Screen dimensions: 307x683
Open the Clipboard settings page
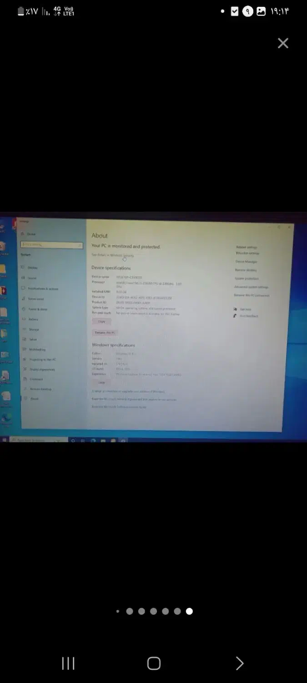pyautogui.click(x=33, y=379)
